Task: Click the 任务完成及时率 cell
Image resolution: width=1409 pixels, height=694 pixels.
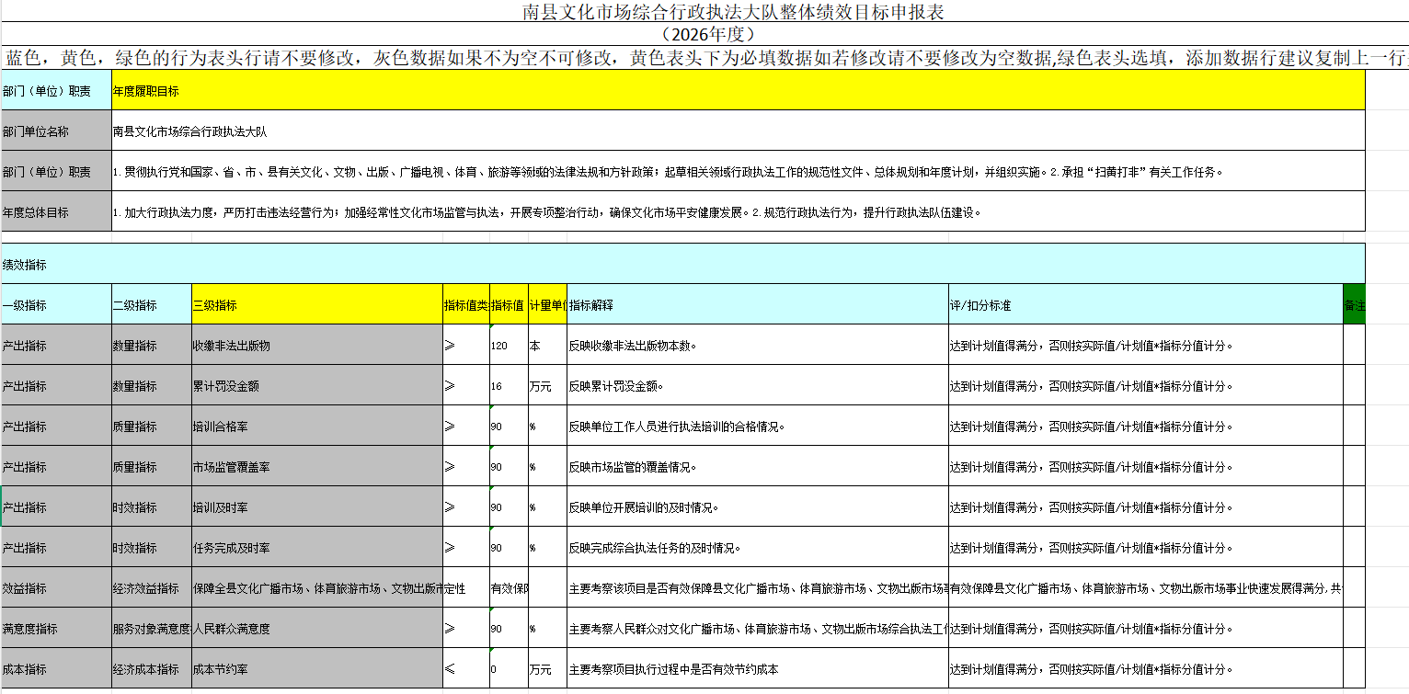Action: click(316, 548)
